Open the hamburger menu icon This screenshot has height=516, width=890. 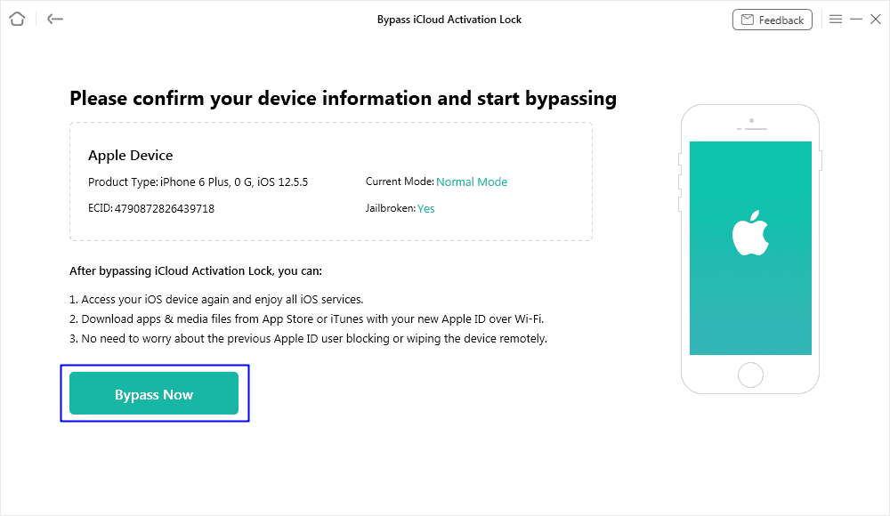pos(836,20)
